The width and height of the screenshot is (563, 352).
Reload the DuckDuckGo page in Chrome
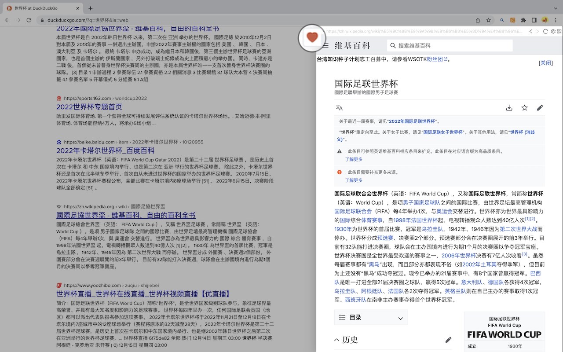pyautogui.click(x=29, y=20)
